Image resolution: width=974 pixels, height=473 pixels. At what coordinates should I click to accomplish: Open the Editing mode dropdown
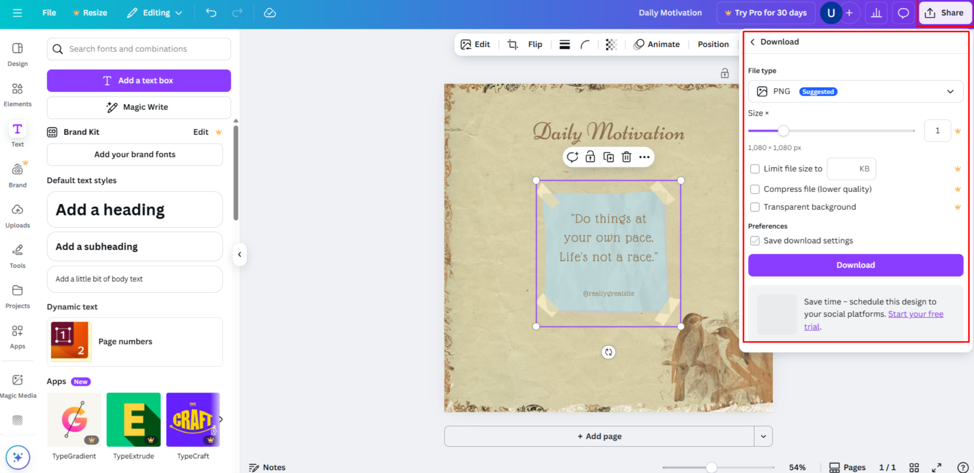coord(155,13)
